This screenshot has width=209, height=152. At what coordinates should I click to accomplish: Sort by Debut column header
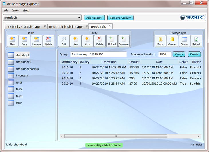coord(184,62)
